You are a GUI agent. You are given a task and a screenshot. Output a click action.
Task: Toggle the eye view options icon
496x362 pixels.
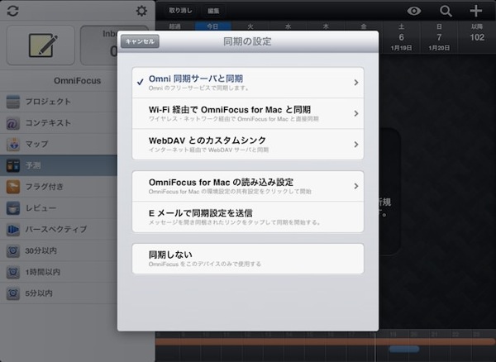(414, 11)
